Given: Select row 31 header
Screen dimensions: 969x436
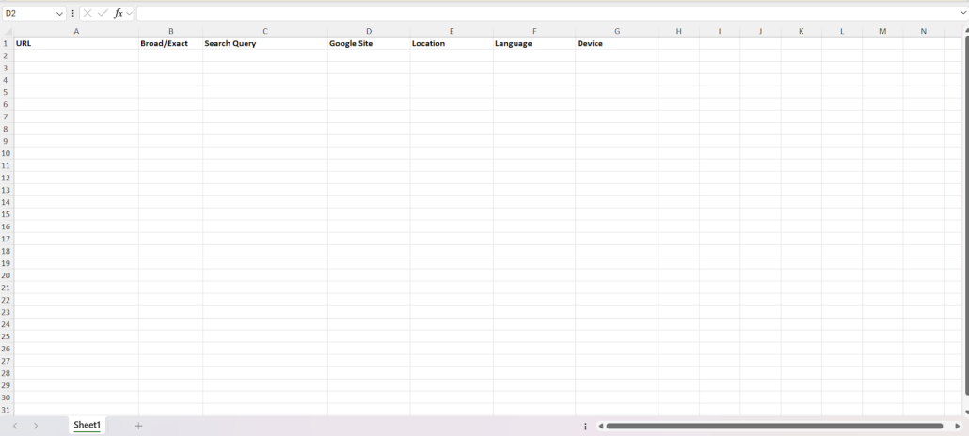Looking at the screenshot, I should 7,410.
